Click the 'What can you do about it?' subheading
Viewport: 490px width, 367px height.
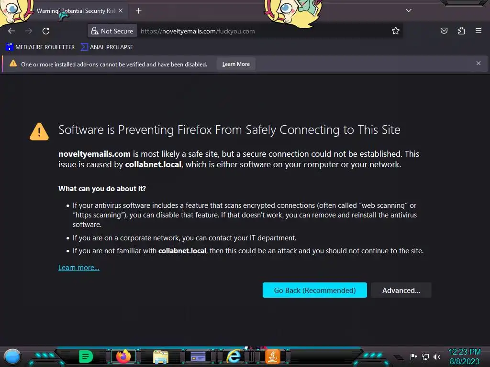(x=102, y=188)
